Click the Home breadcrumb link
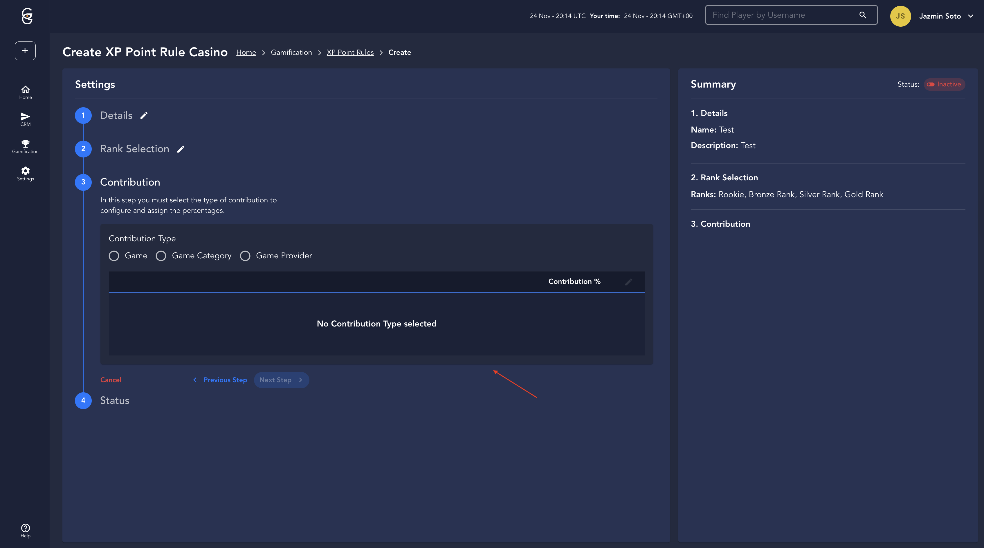 (246, 52)
